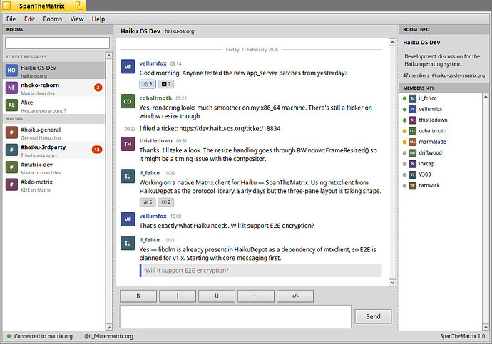Click the room list scrollbar down arrow
492x344 pixels.
click(108, 328)
